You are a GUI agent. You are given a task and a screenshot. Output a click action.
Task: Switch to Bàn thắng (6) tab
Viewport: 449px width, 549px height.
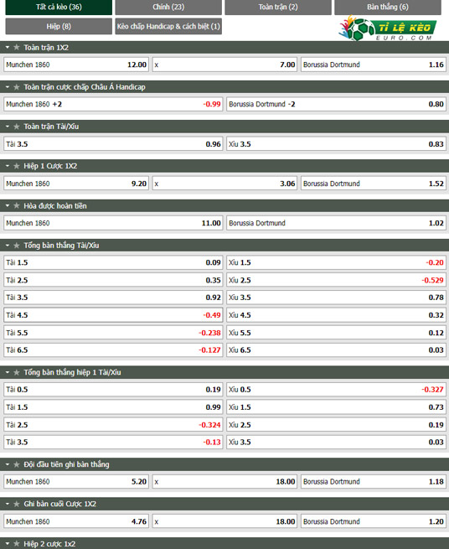(388, 7)
